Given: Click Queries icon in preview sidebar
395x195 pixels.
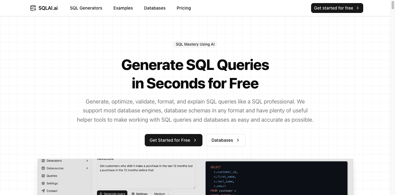Looking at the screenshot, I should [x=43, y=176].
